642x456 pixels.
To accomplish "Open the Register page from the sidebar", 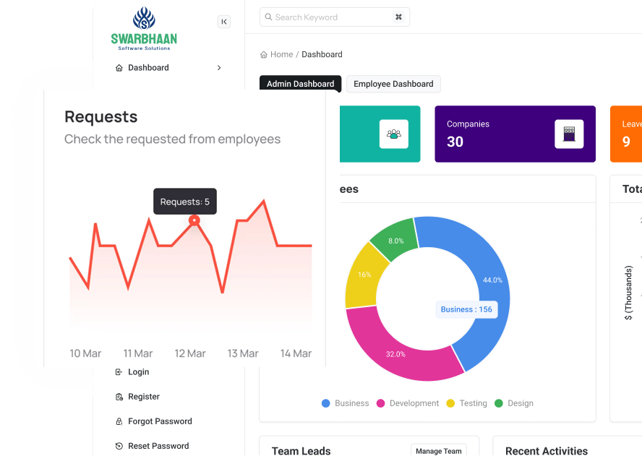I will click(143, 397).
